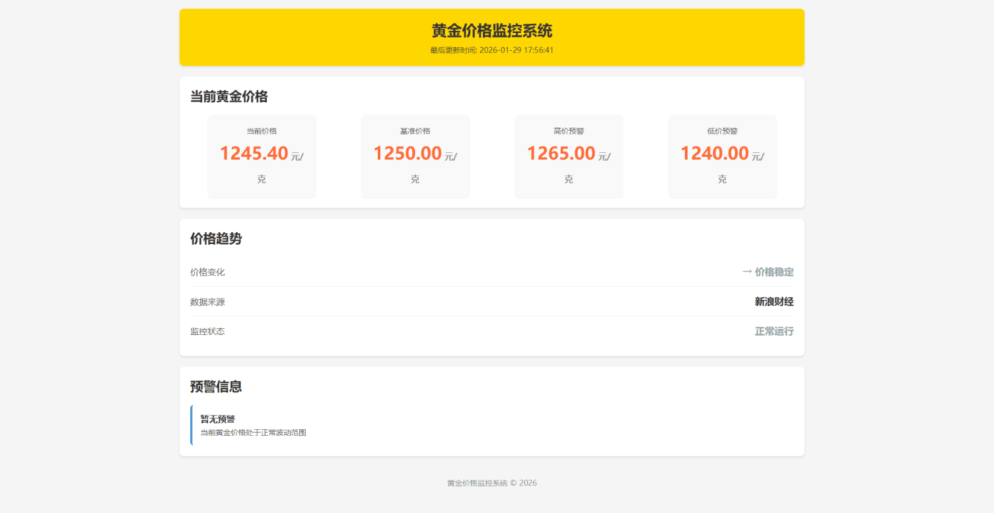Screen dimensions: 994x513
Task: Click the footer copyright text
Action: (x=491, y=483)
